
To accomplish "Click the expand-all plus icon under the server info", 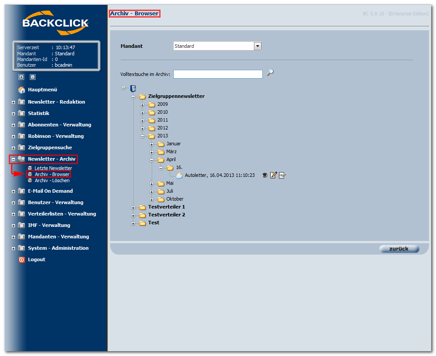I will 21,77.
